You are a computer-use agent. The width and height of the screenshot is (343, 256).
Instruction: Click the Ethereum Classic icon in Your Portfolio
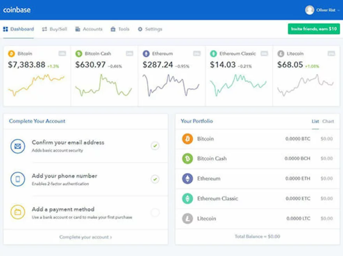pos(187,199)
